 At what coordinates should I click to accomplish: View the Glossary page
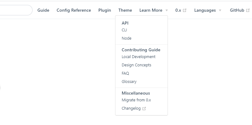129,82
